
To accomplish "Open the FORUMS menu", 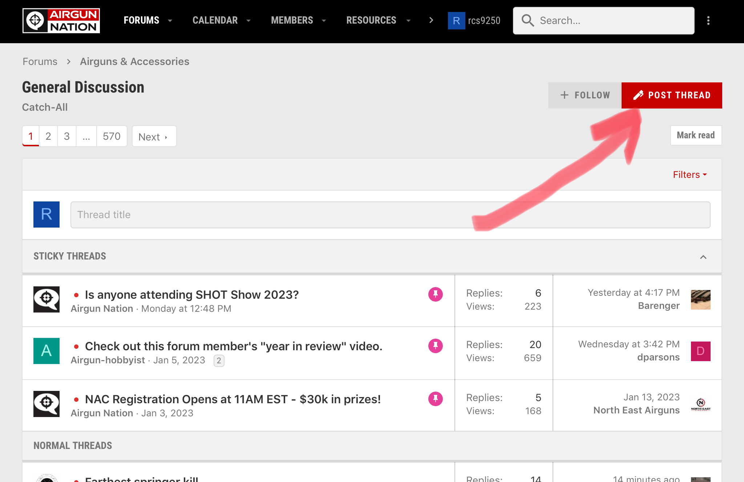I will click(x=141, y=20).
